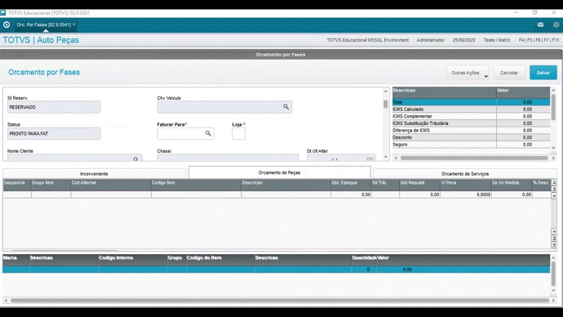This screenshot has width=563, height=317.
Task: Open Outras Ações dropdown
Action: pyautogui.click(x=468, y=73)
